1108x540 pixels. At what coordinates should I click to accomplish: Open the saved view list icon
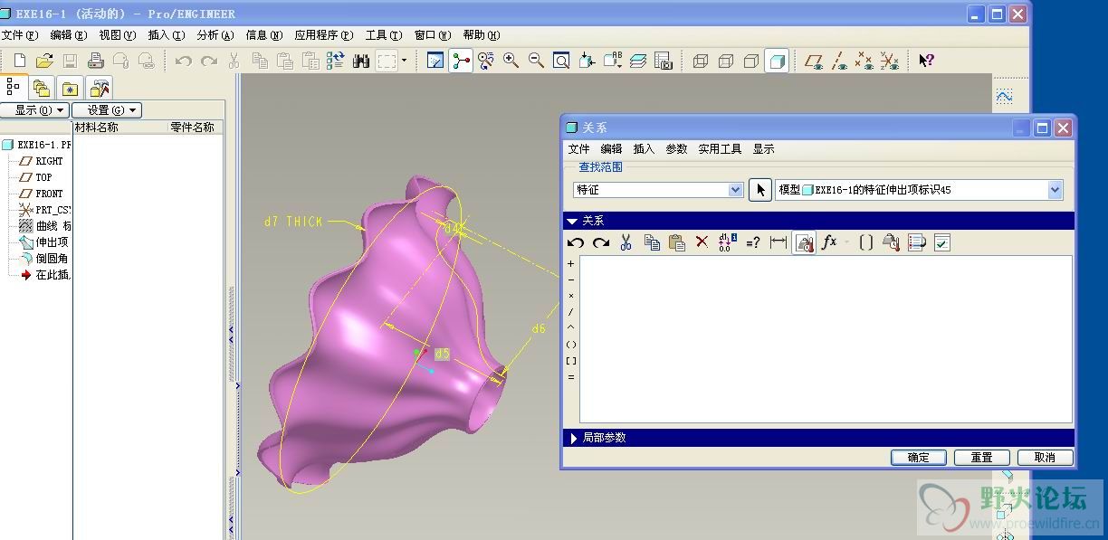click(613, 61)
